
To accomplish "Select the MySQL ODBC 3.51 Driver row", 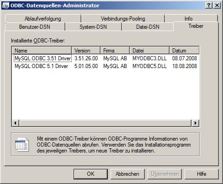I will click(106, 58).
